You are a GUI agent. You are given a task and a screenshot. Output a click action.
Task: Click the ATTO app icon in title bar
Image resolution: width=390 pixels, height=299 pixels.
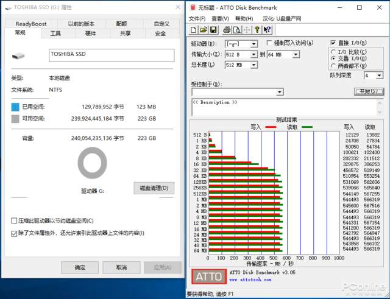click(x=193, y=7)
